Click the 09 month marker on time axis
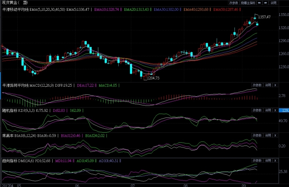This screenshot has width=289, height=187. click(x=244, y=185)
